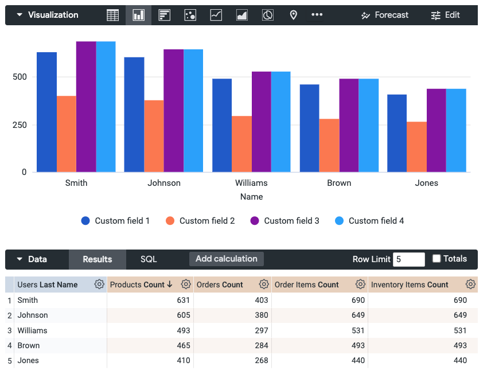Select the line chart visualization icon
Image resolution: width=491 pixels, height=374 pixels.
point(216,15)
